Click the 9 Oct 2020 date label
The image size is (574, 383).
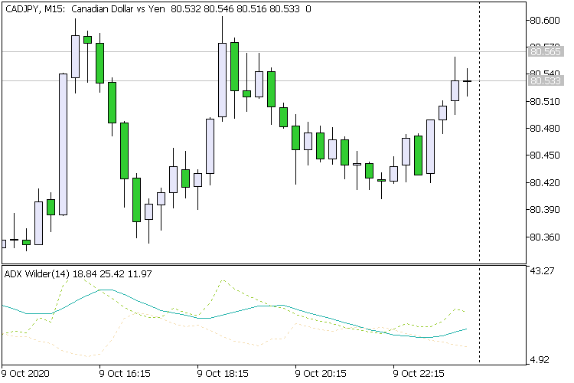(x=25, y=374)
